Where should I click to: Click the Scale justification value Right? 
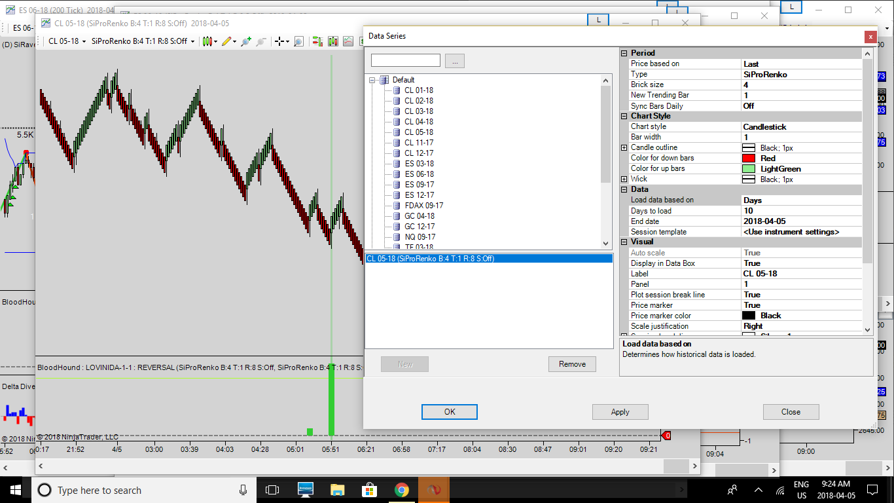pyautogui.click(x=802, y=326)
